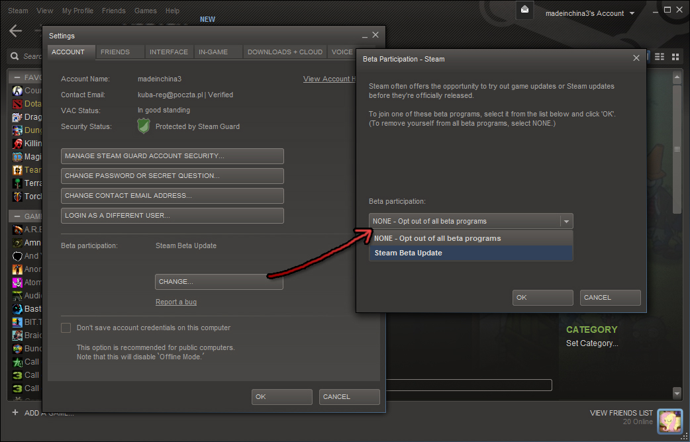The width and height of the screenshot is (690, 442).
Task: Open the Steam menu
Action: click(x=18, y=11)
